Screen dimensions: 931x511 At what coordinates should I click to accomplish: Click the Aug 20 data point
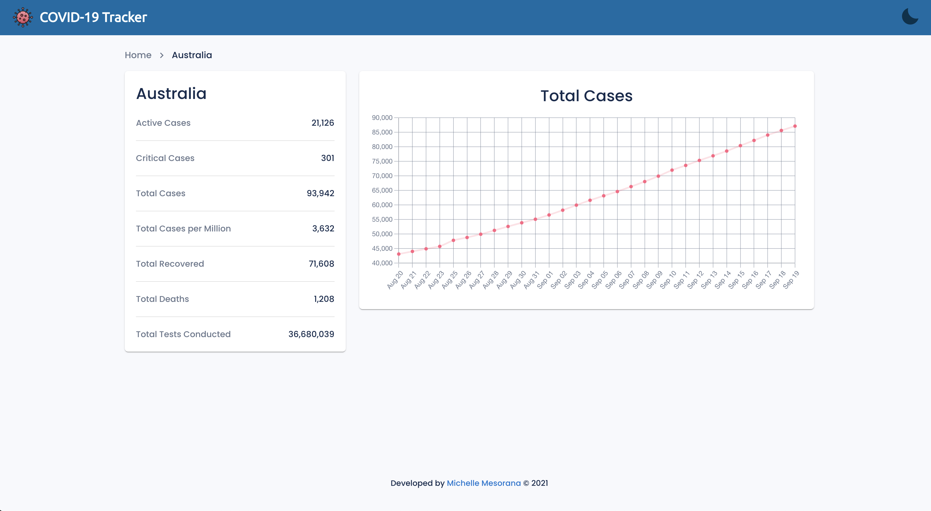point(399,254)
